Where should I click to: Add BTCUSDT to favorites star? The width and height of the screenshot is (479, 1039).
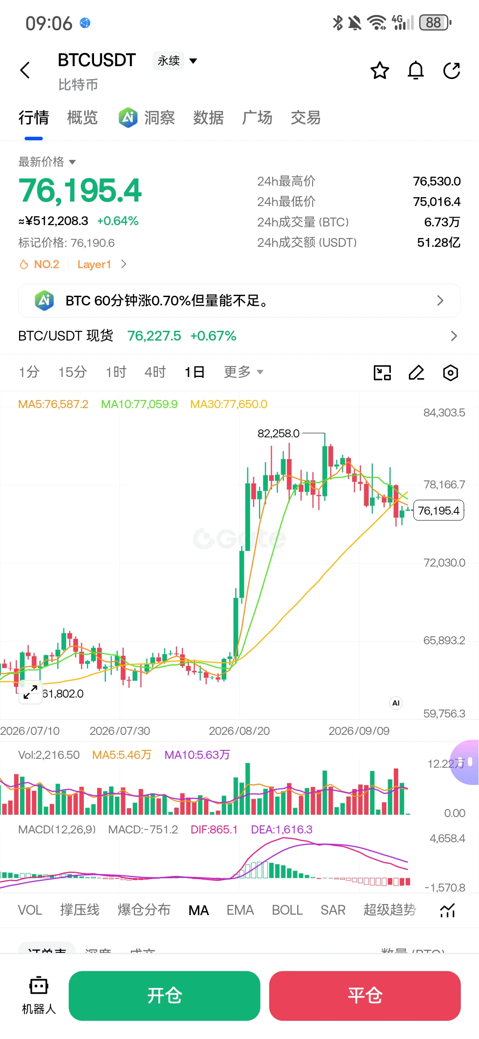point(380,71)
